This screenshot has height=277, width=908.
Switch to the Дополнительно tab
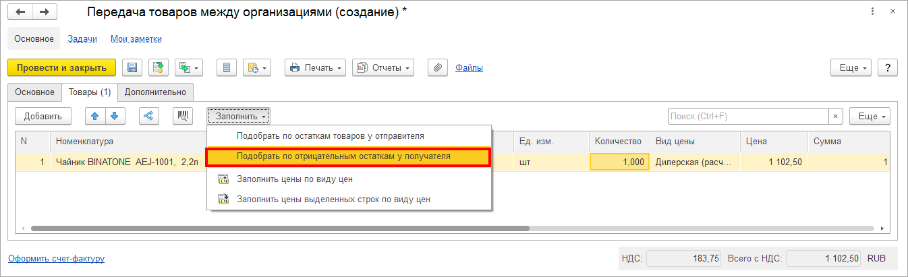[x=156, y=92]
